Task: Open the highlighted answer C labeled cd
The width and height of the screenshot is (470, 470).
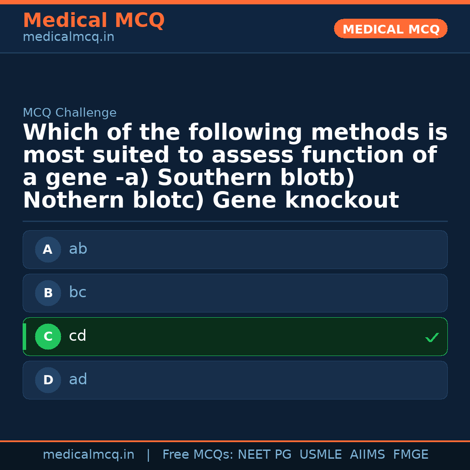Action: tap(235, 336)
